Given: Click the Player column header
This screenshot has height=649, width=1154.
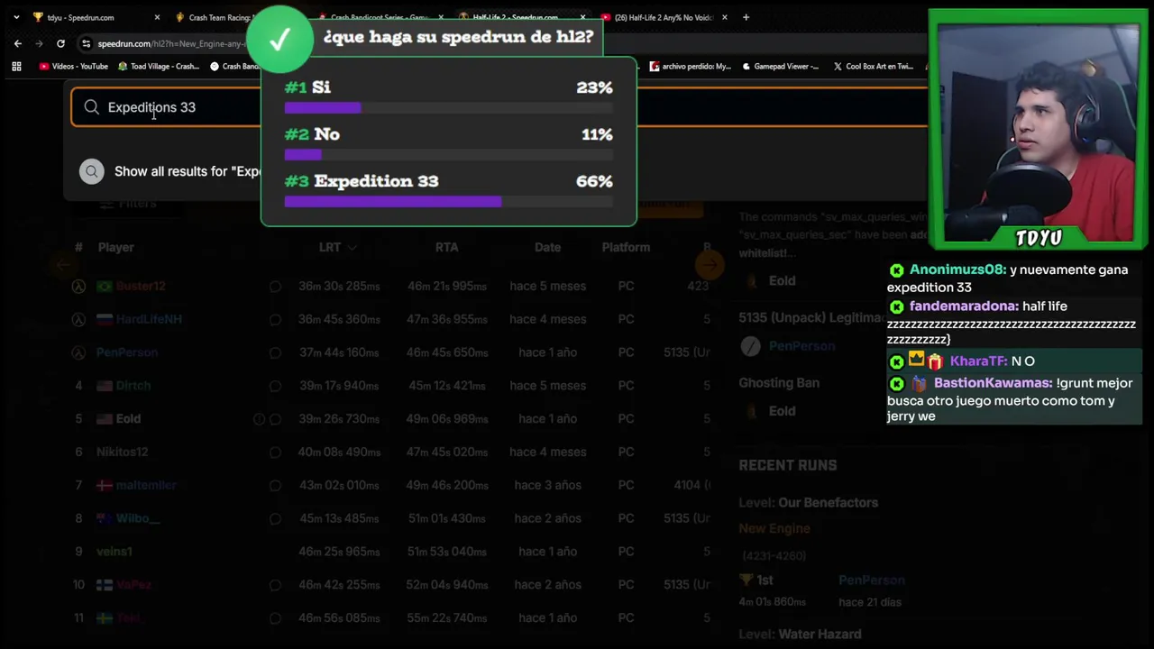Looking at the screenshot, I should click(x=115, y=247).
